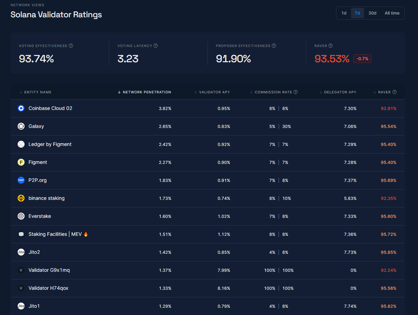Open Voting Effectiveness help tooltip icon
418x315 pixels.
tap(71, 46)
